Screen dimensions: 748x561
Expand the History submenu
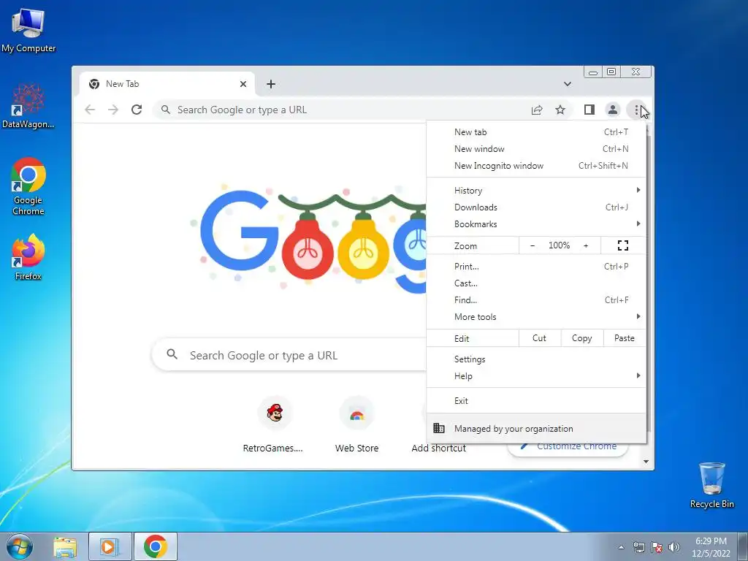[x=536, y=191]
